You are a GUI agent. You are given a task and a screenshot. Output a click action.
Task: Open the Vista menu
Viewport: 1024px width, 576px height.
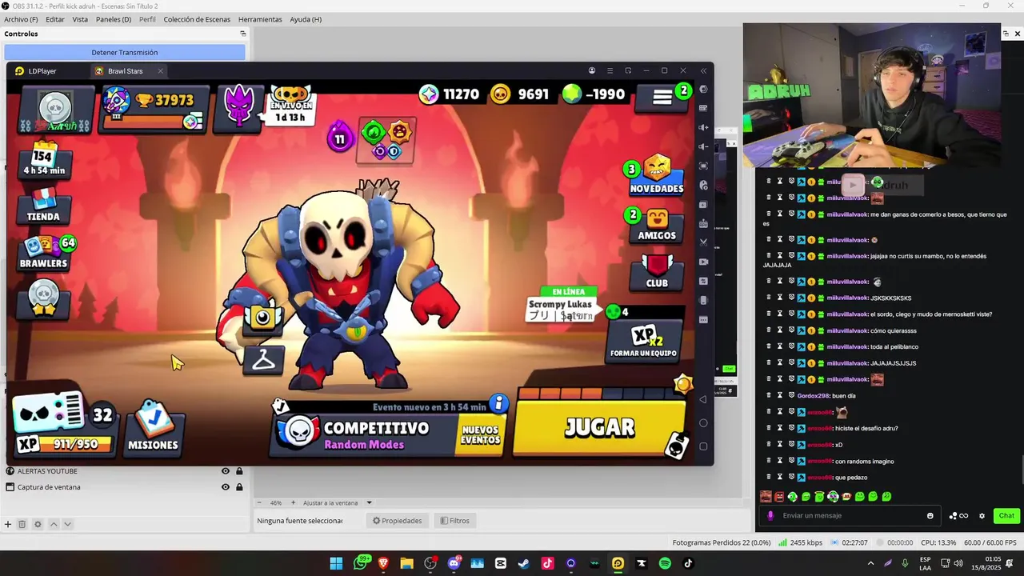[x=80, y=19]
